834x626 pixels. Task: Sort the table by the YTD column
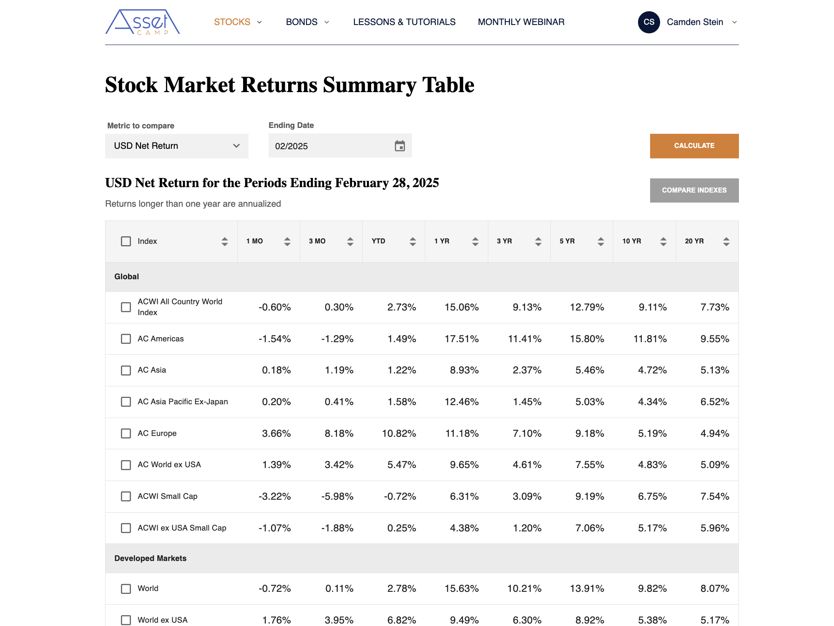[412, 241]
